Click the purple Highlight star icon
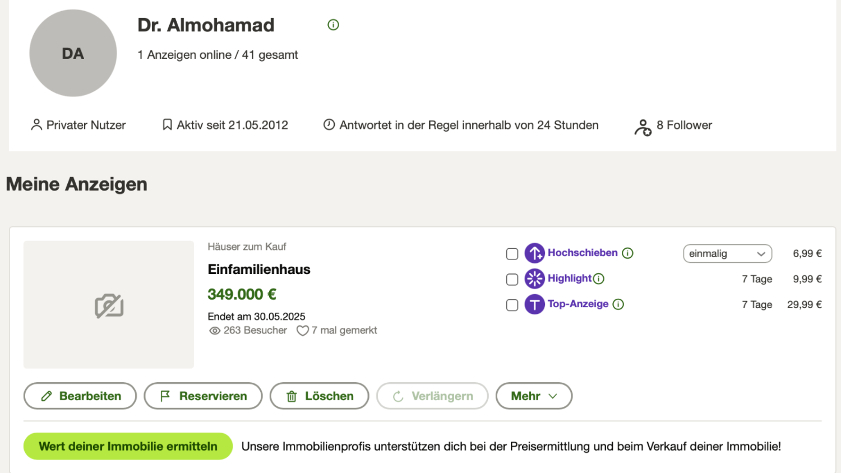The width and height of the screenshot is (841, 473). [534, 279]
